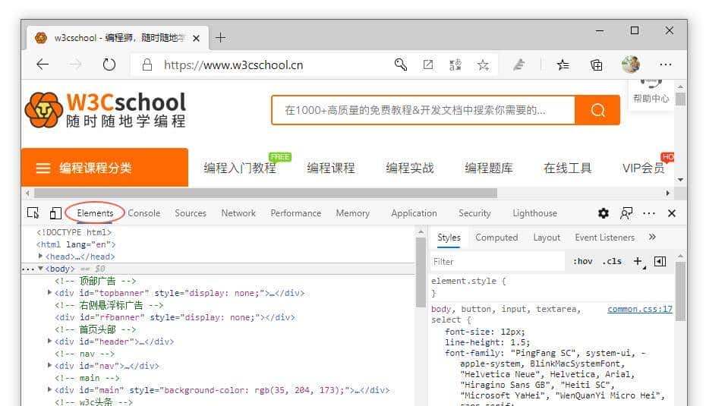Expand the head element node

(x=40, y=256)
